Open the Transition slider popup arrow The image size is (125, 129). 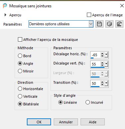[x=106, y=83]
